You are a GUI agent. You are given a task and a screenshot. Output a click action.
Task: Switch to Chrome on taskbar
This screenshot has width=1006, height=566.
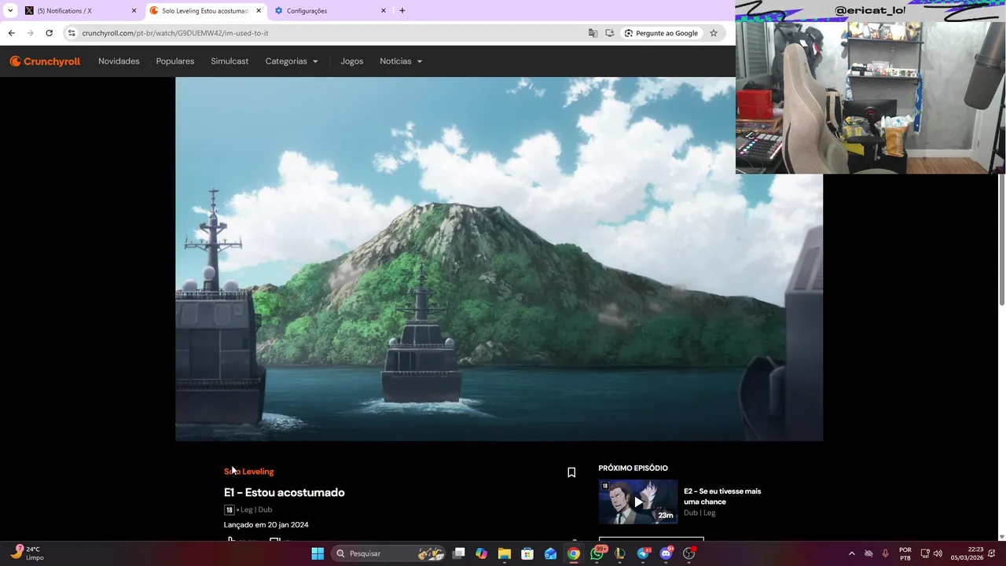click(574, 553)
